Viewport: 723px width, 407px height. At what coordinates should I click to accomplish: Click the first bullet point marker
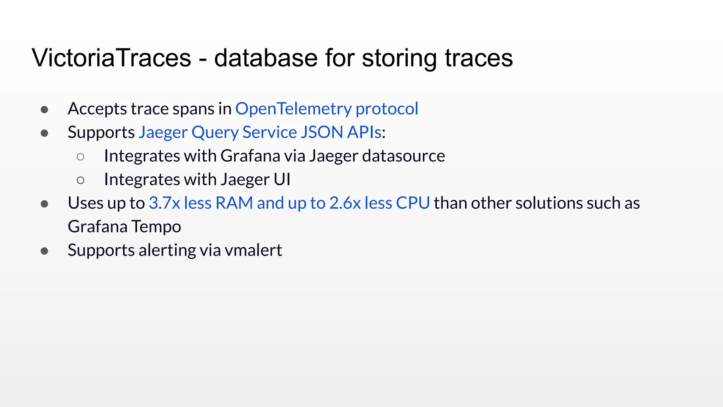tap(44, 110)
